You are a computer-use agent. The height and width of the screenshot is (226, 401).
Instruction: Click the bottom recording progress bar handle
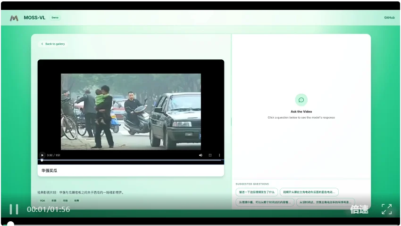pyautogui.click(x=10, y=223)
